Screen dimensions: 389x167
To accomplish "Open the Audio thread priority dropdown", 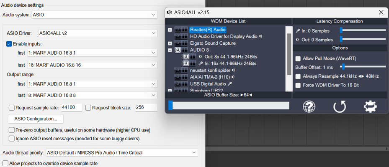I will click(122, 153).
